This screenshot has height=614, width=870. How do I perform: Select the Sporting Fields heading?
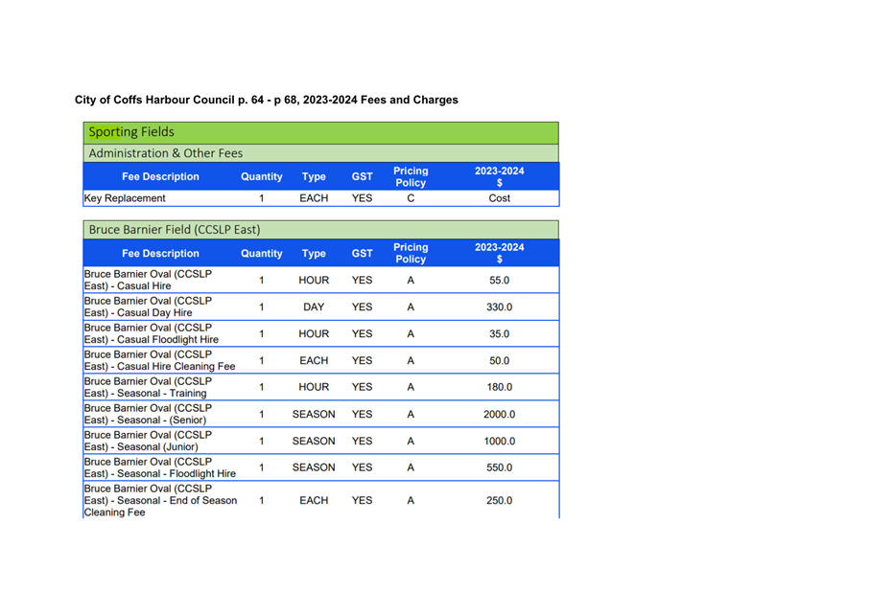[131, 132]
